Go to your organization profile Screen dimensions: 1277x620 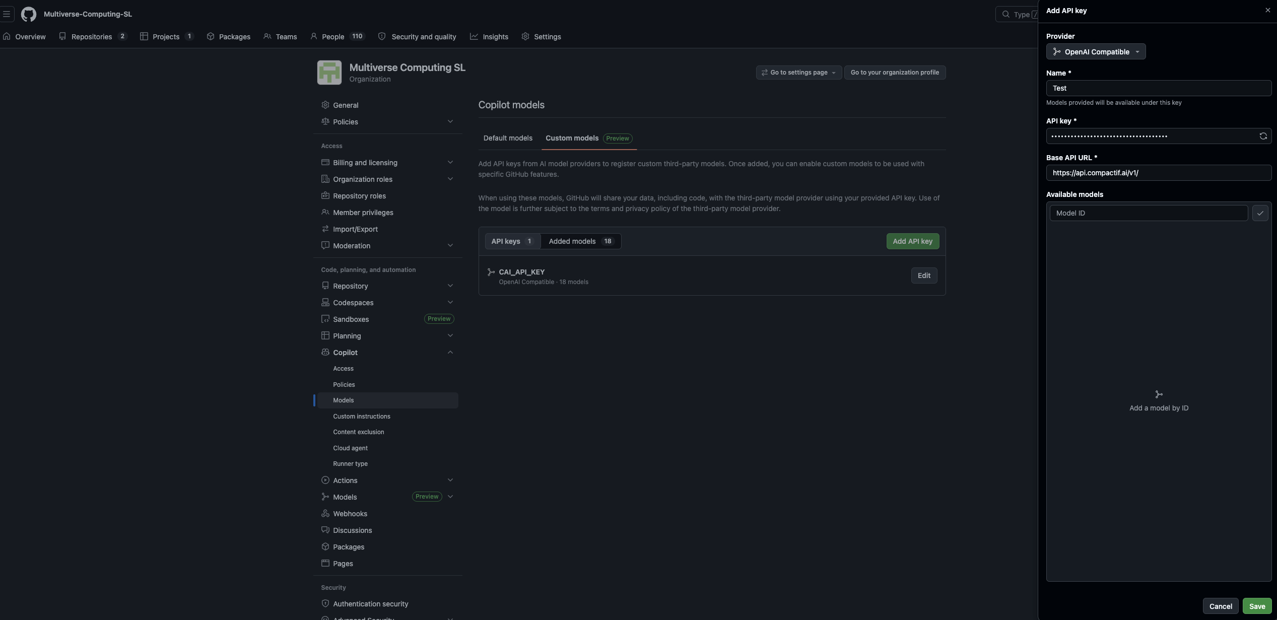point(895,73)
